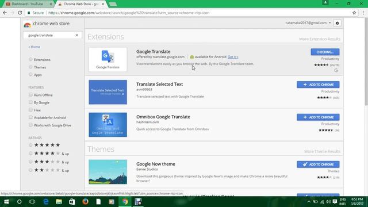Check Works with Google Drive filter
Image resolution: width=368 pixels, height=207 pixels.
point(30,125)
